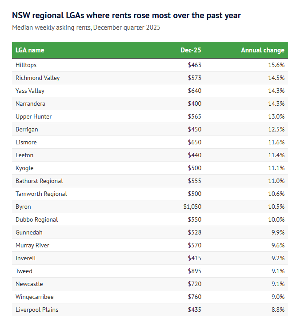
Task: Click the 15.6% annual change value
Action: tap(277, 65)
